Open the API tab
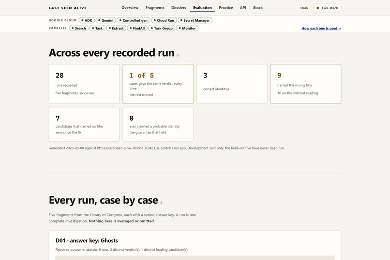The width and height of the screenshot is (390, 260). (243, 8)
